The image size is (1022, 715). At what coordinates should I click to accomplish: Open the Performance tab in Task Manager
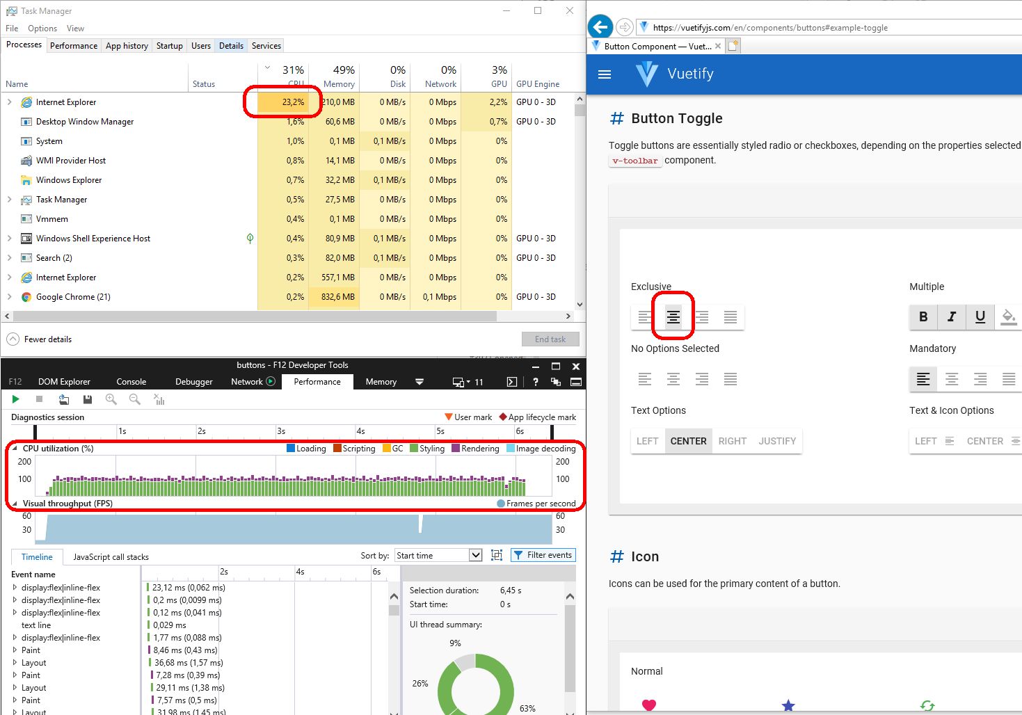(x=74, y=45)
